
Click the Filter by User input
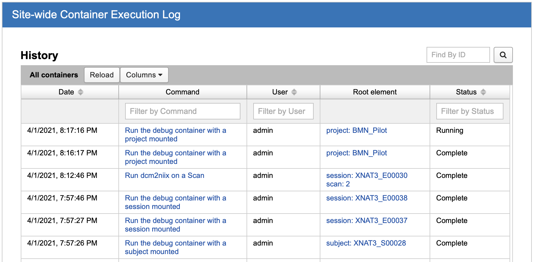(283, 111)
